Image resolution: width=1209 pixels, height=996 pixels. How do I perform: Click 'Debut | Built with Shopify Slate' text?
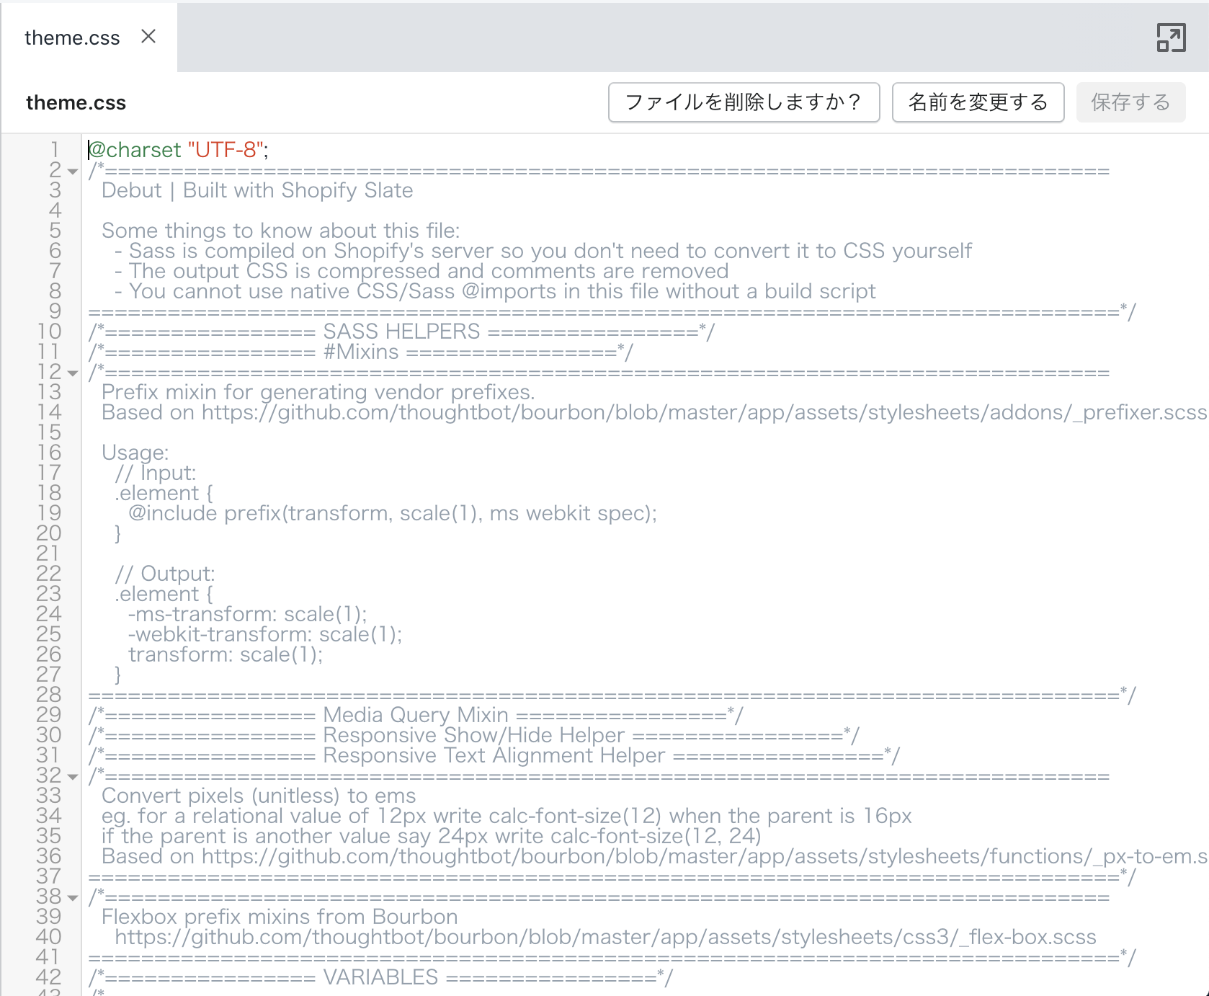click(257, 190)
